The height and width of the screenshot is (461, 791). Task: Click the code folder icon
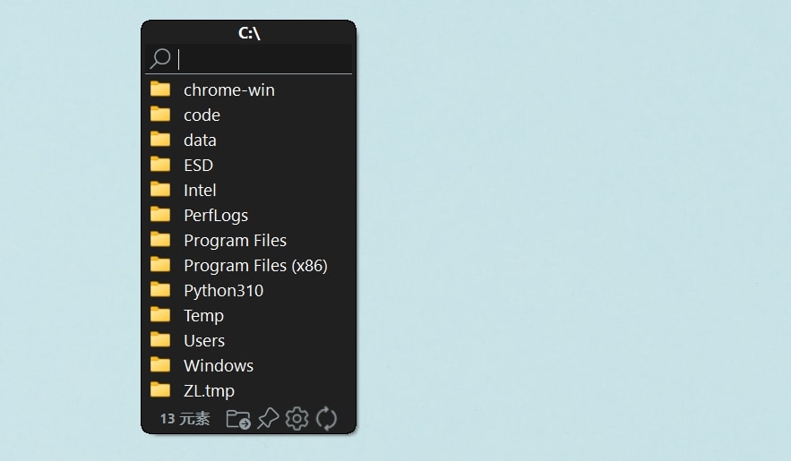[160, 115]
